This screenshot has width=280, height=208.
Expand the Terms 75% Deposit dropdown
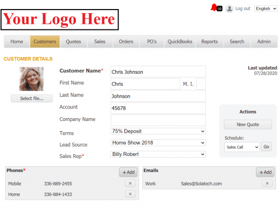[158, 131]
